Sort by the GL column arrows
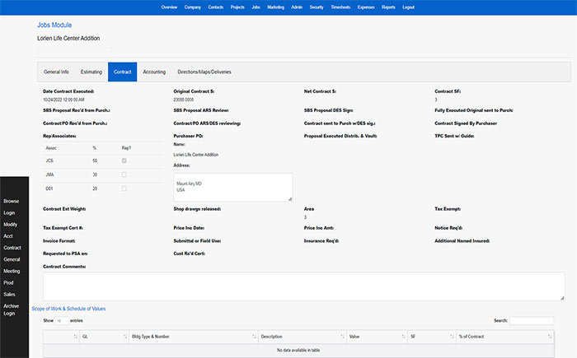This screenshot has height=358, width=577. 125,337
